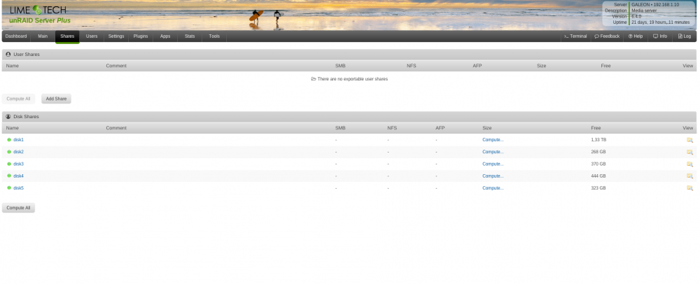Switch to the Main tab
This screenshot has width=700, height=284.
point(43,36)
